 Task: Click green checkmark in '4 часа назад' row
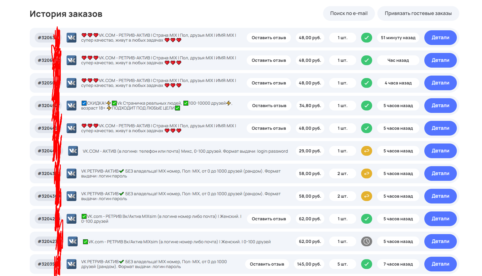pos(366,83)
